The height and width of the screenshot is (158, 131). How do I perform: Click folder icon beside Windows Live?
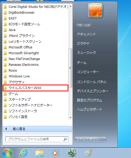5,76
